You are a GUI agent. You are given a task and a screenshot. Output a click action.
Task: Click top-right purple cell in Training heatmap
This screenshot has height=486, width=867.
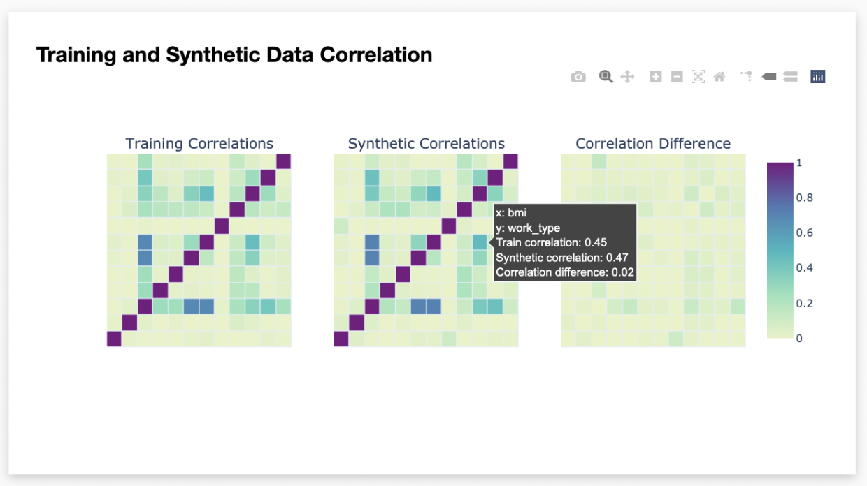pos(283,162)
